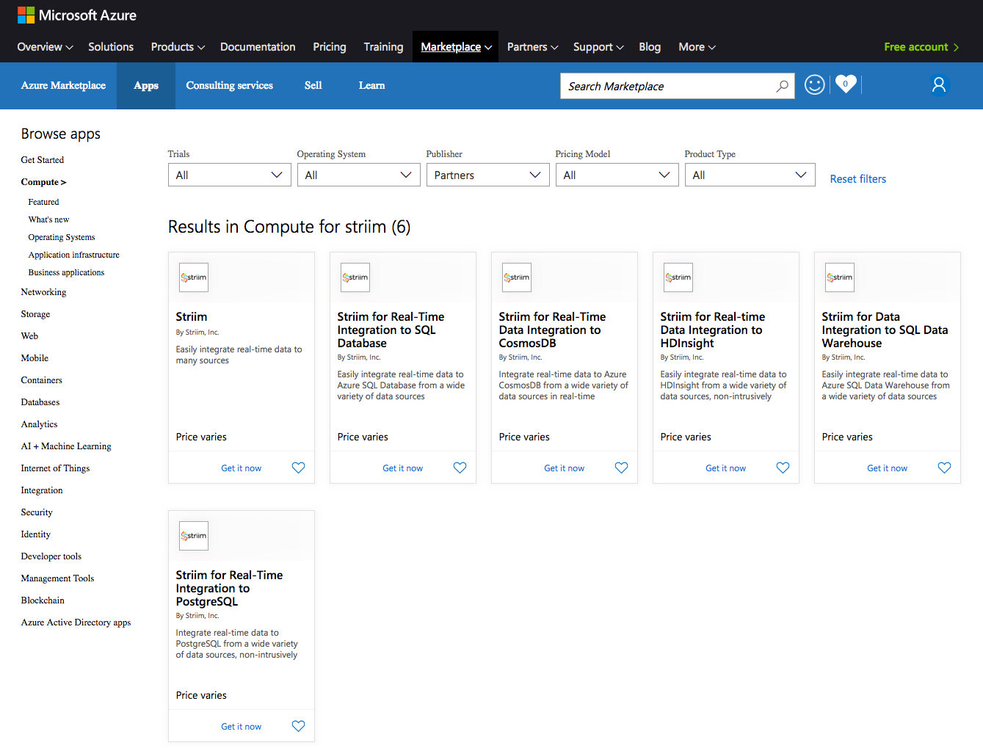Screen dimensions: 983x748
Task: Open the Trials filter dropdown
Action: coord(230,175)
